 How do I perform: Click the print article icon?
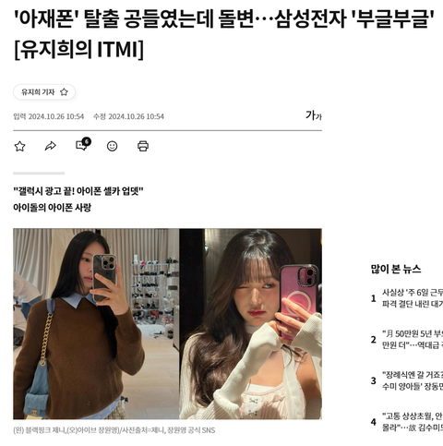pyautogui.click(x=143, y=146)
